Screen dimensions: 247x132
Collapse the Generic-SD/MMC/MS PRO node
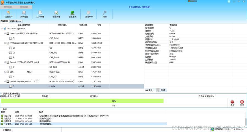pos(5,82)
